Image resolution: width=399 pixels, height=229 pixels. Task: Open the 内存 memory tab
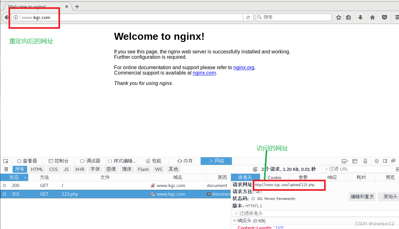click(185, 161)
